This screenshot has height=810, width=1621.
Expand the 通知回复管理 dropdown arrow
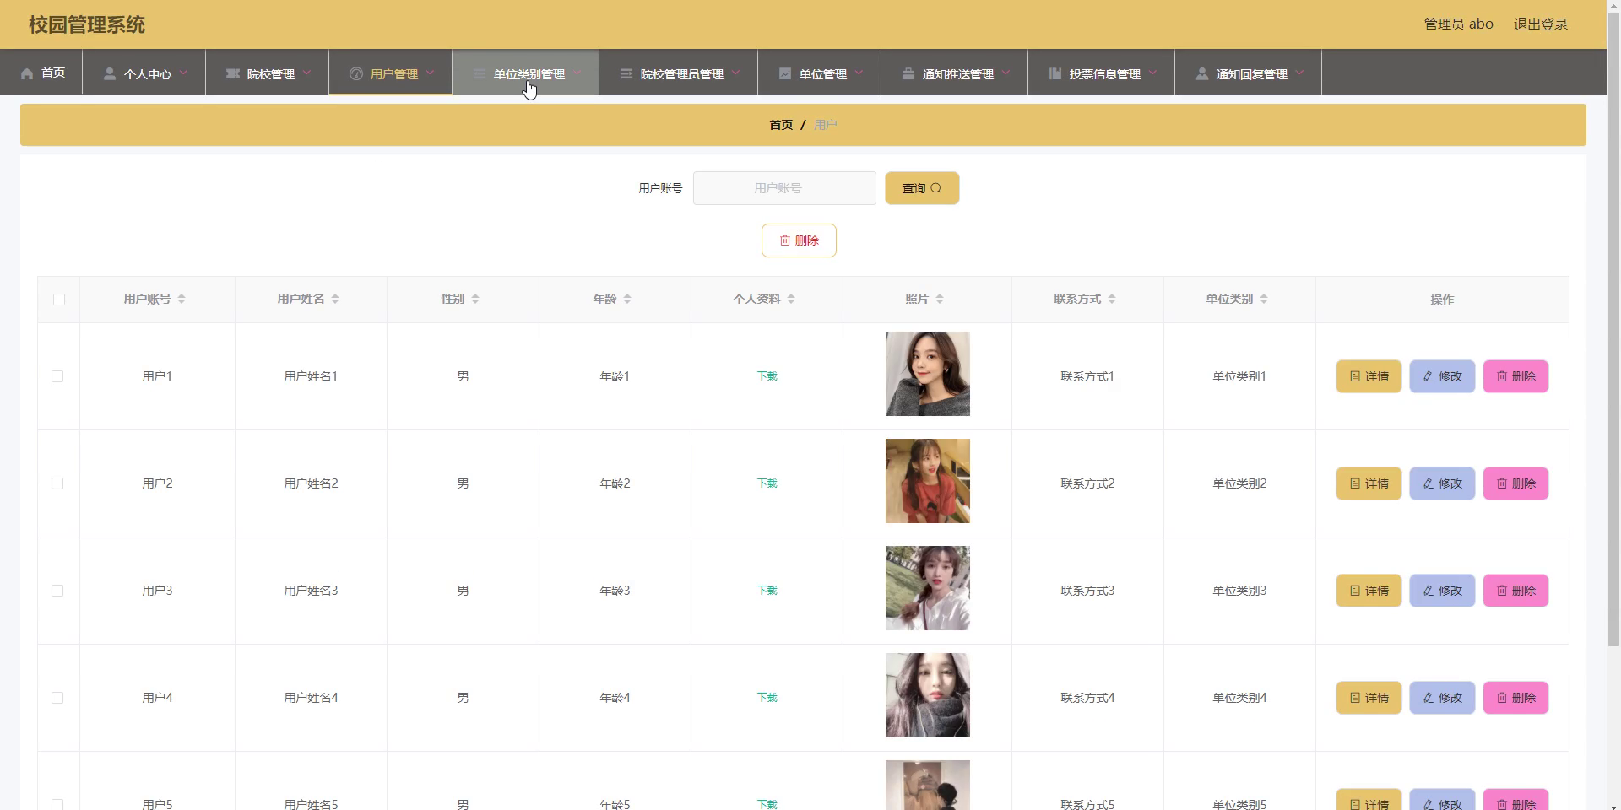(1299, 73)
